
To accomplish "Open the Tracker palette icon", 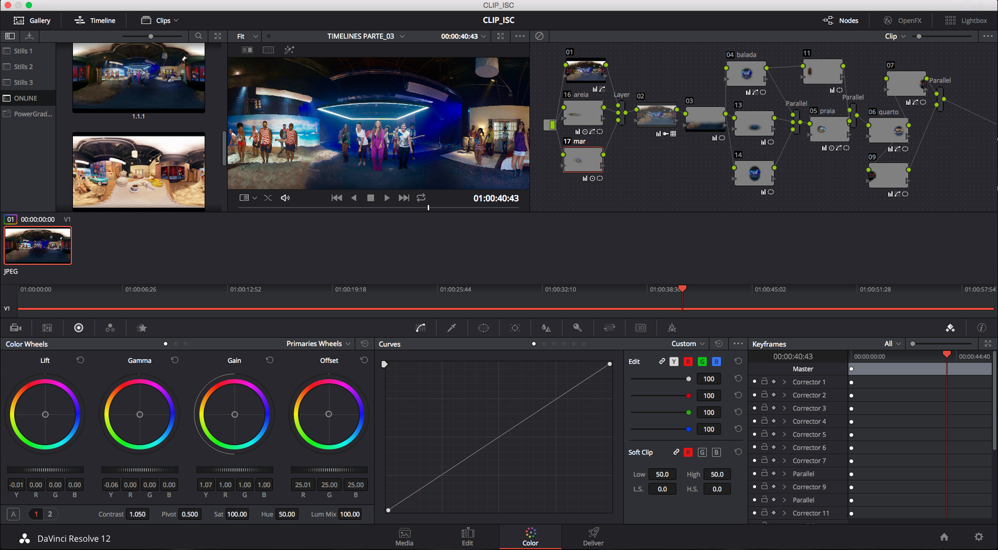I will point(515,328).
